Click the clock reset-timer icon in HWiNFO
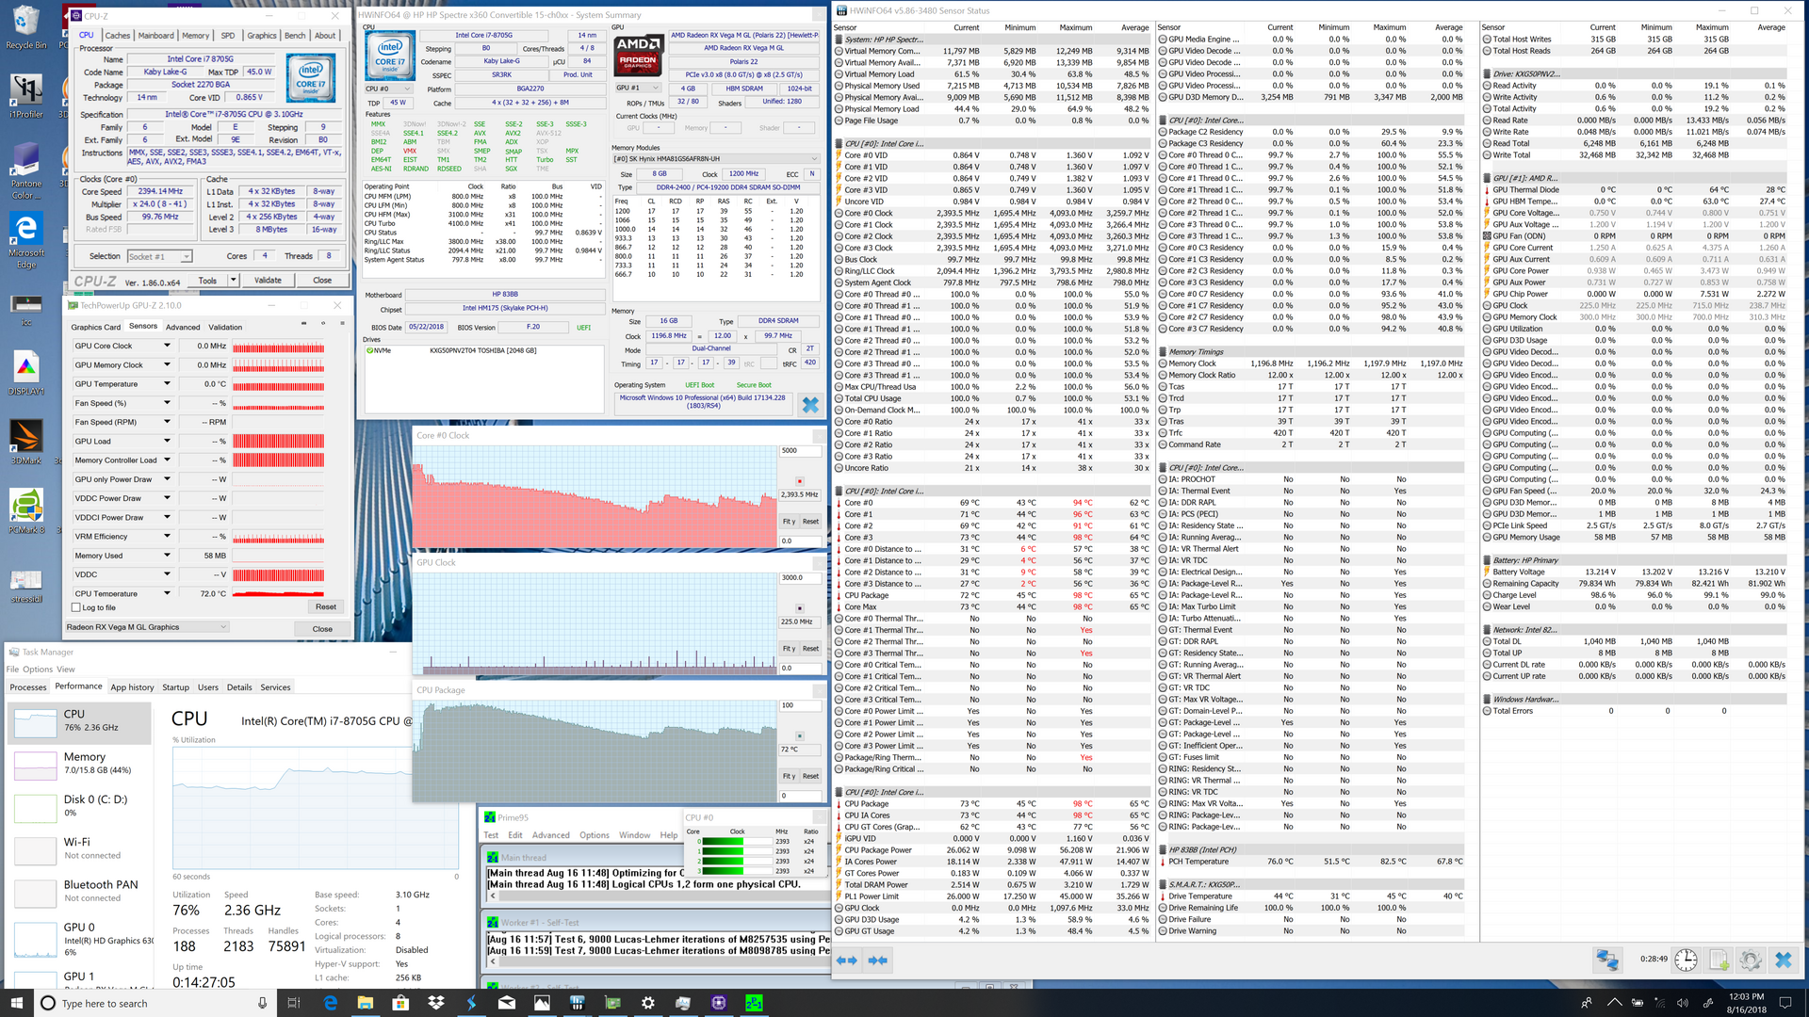Screen dimensions: 1809x1017 (x=1686, y=960)
